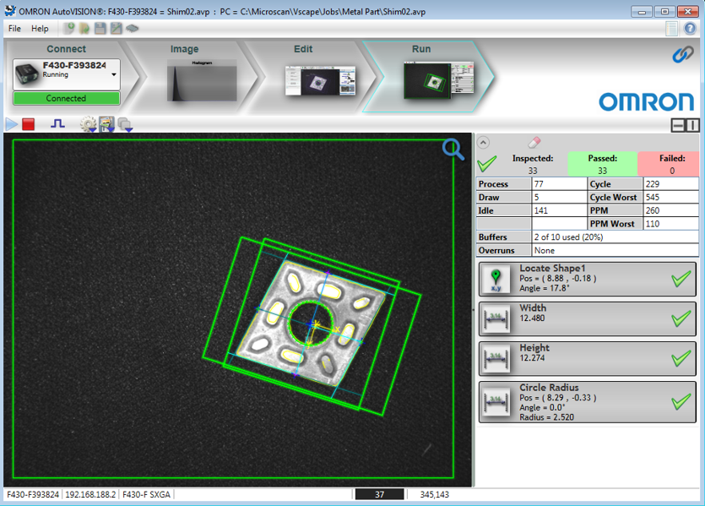Click the trigger pulse waveform icon
Viewport: 705px width, 506px height.
[x=57, y=123]
